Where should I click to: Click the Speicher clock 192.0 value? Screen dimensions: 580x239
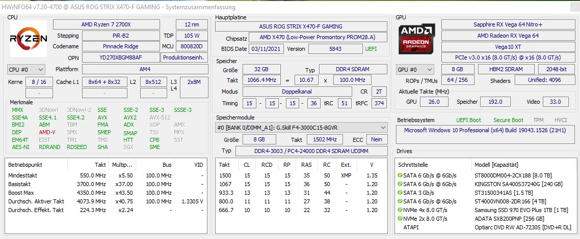tap(495, 102)
